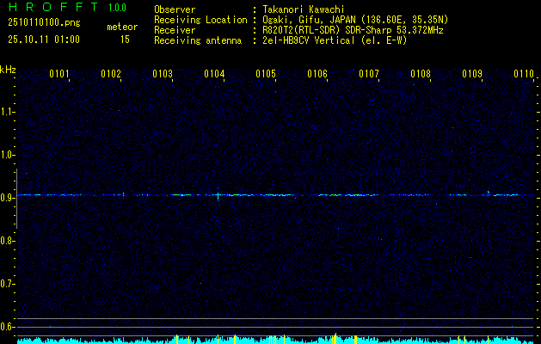
Task: Click time marker 0103
Action: [163, 74]
